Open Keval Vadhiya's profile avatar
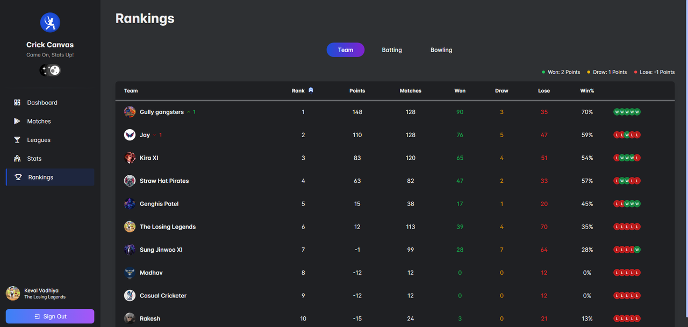The width and height of the screenshot is (688, 327). click(x=13, y=293)
